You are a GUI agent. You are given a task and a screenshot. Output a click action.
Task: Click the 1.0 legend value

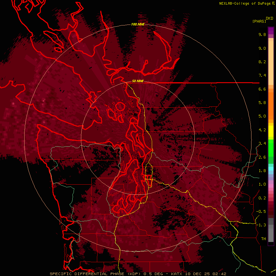tap(262, 184)
